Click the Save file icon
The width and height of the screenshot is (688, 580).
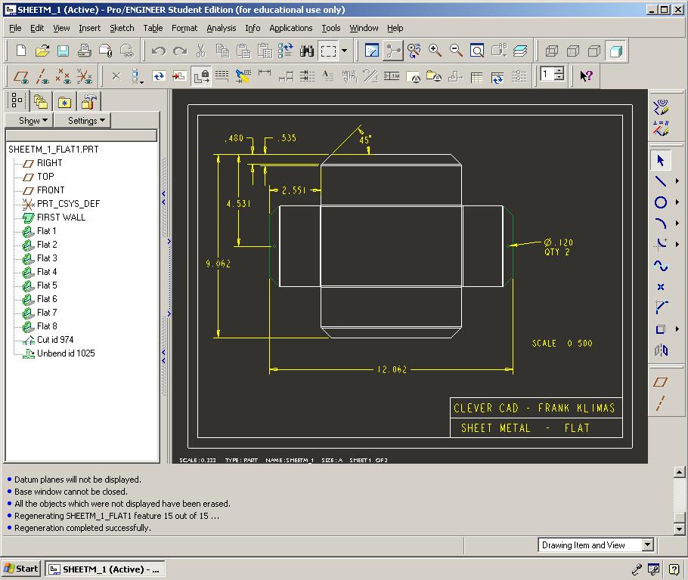pos(63,51)
